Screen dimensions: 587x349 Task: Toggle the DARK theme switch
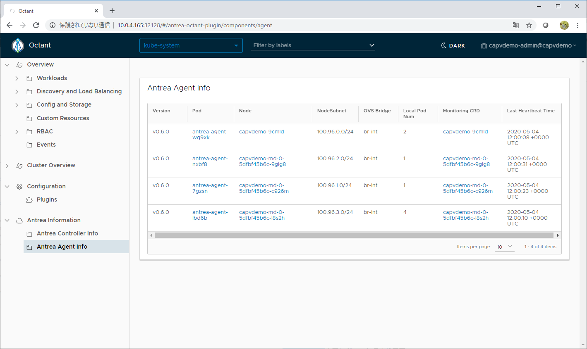click(x=453, y=45)
